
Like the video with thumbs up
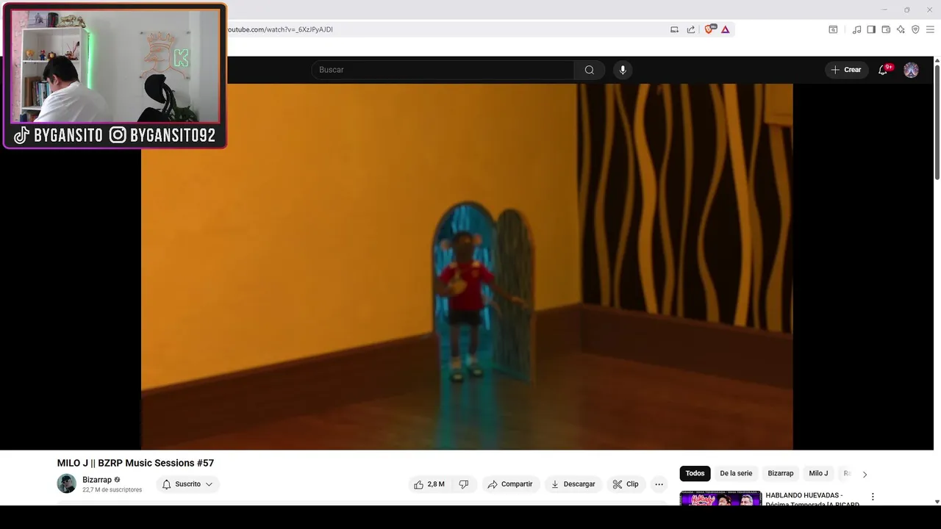coord(429,484)
